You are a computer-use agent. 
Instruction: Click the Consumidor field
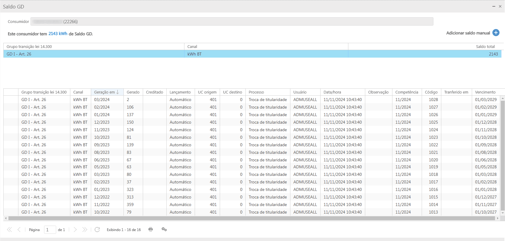click(232, 22)
